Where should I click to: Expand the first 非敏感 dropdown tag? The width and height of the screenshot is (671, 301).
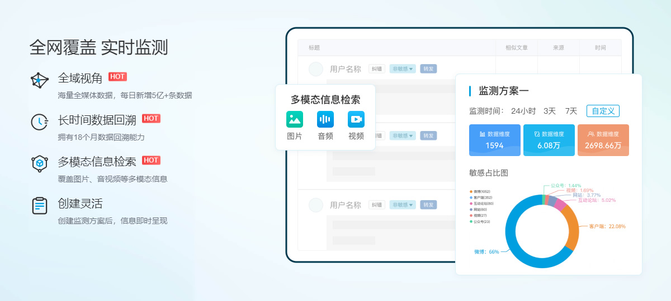(403, 69)
